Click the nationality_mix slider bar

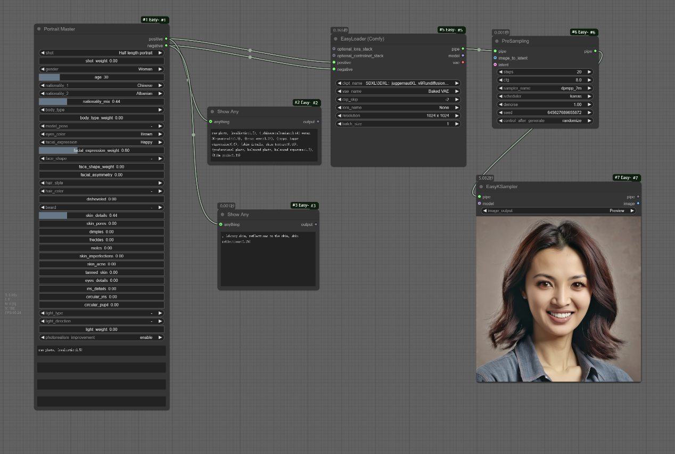click(x=101, y=101)
